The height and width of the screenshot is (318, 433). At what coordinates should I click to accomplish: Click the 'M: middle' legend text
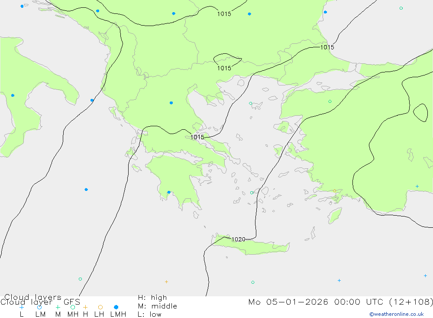tap(158, 306)
